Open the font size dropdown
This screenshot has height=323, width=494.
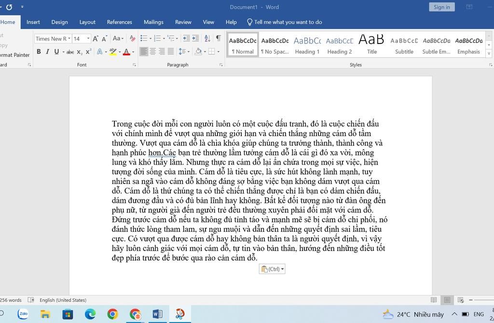[x=88, y=39]
